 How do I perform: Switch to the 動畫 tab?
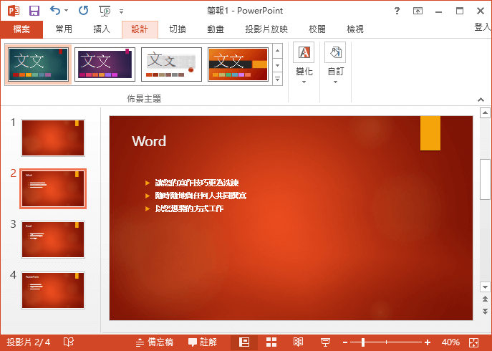pyautogui.click(x=216, y=29)
